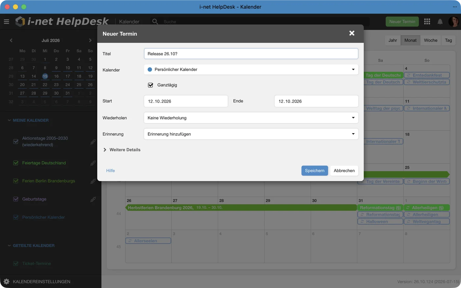Screen dimensions: 461x288
Task: Open the Weltvegantag event
Action: (x=426, y=222)
